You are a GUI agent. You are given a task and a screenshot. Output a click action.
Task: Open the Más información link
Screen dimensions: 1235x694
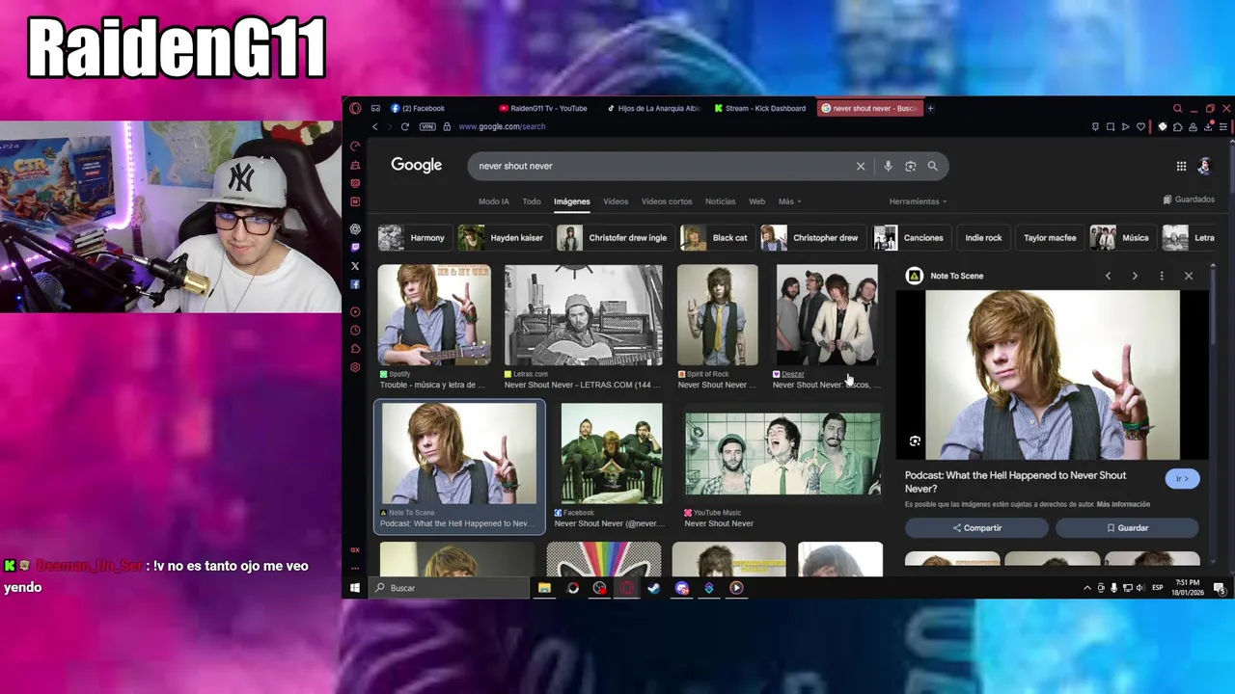pos(1123,504)
